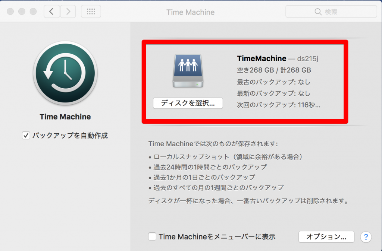Open the Time Machine help button
Screen dimensions: 382x251
point(366,236)
